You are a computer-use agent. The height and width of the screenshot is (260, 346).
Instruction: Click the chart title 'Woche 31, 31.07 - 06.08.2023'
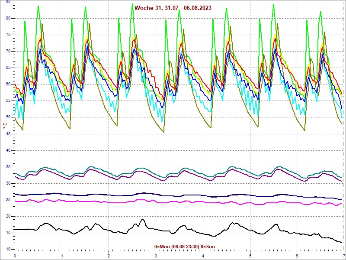[x=173, y=8]
